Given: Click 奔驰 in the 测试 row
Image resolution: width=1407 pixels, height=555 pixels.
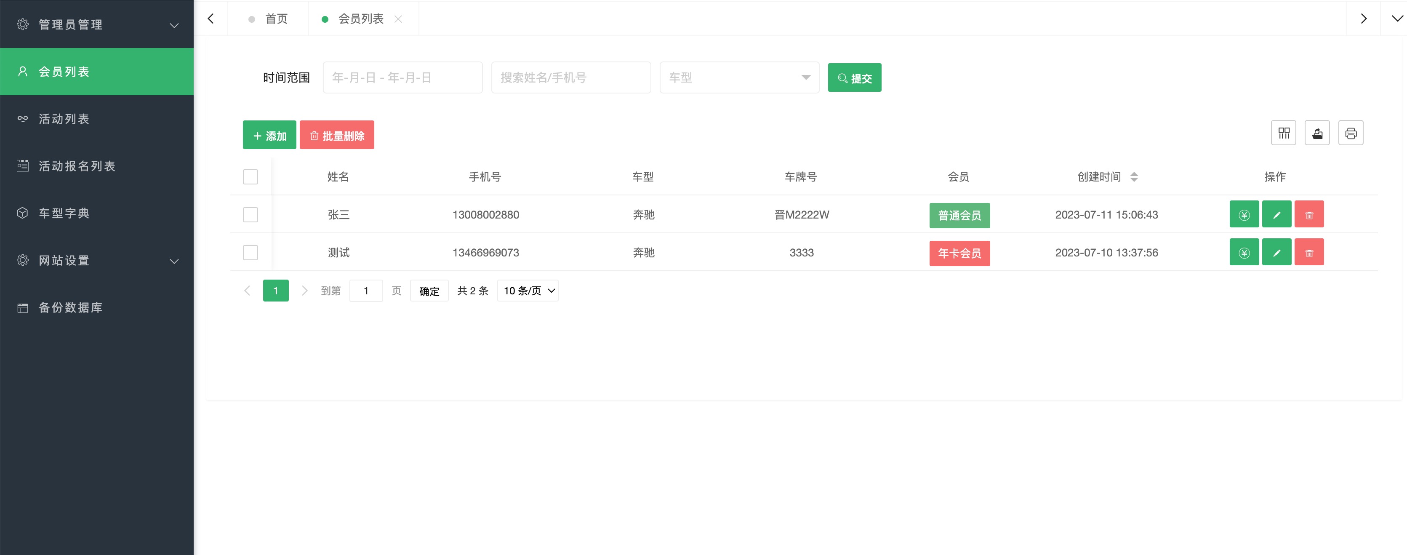Looking at the screenshot, I should tap(643, 252).
